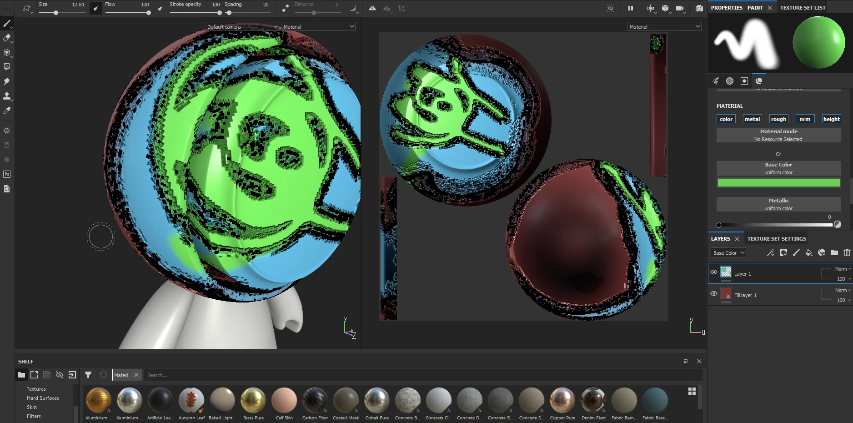The width and height of the screenshot is (853, 423).
Task: Take a viewport screenshot with camera icon
Action: pyautogui.click(x=699, y=8)
